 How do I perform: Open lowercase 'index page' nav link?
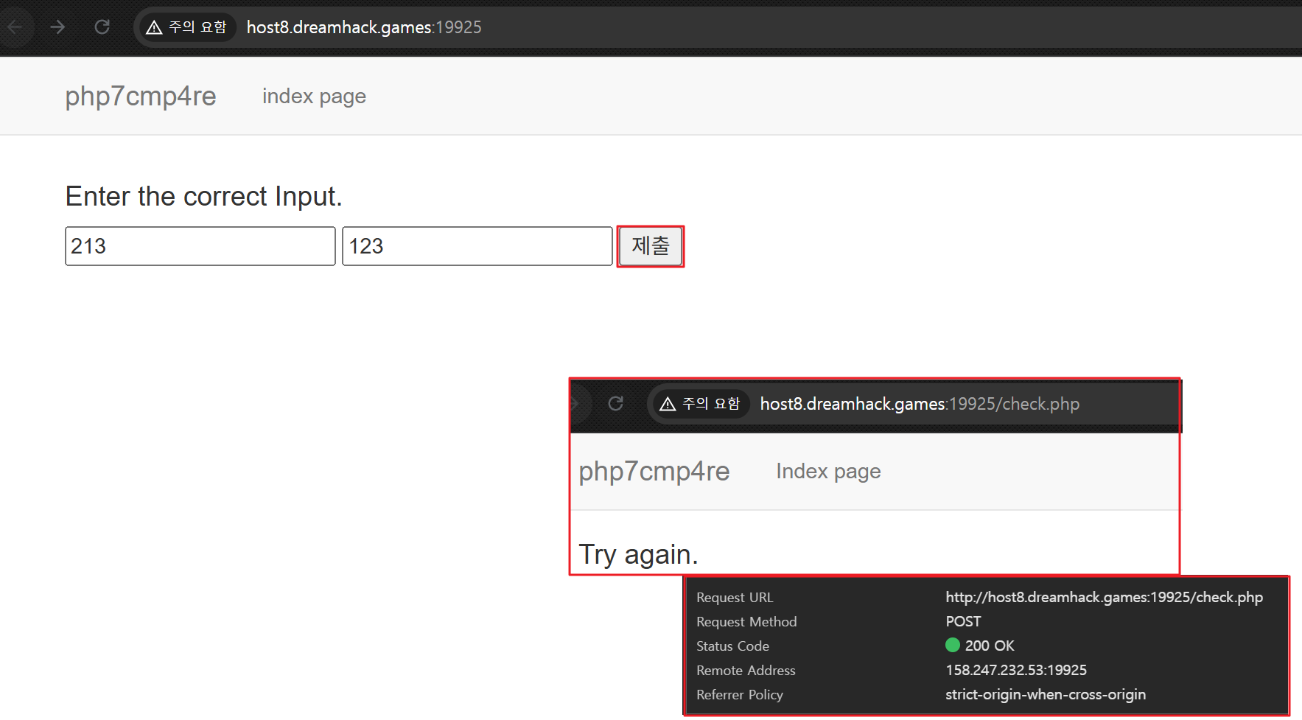click(x=314, y=97)
